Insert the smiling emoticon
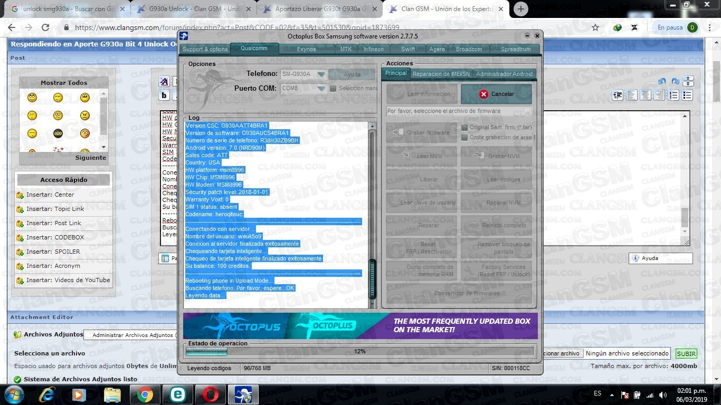 pos(32,98)
